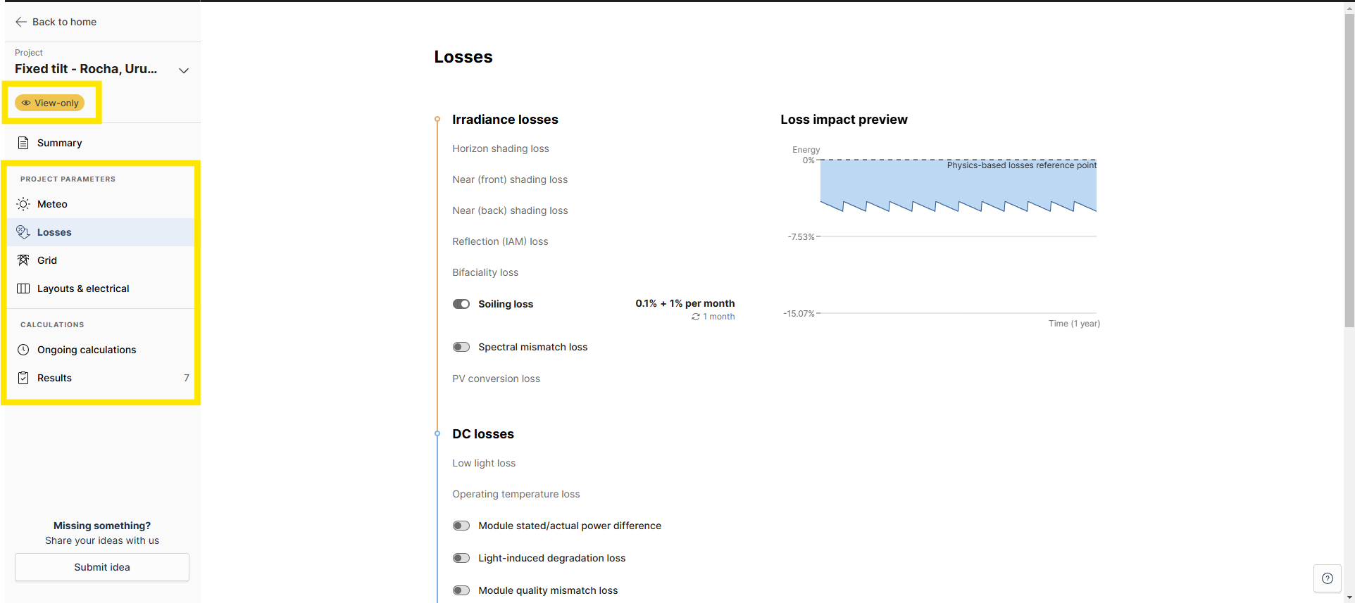Click the Time (1 year) axis label

pos(1074,324)
